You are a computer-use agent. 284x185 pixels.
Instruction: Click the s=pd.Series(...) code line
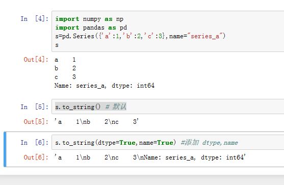140,36
